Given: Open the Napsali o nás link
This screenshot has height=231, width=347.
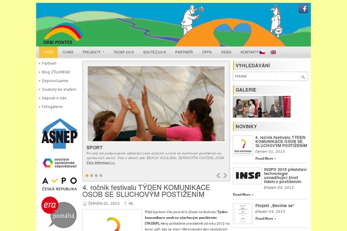Looking at the screenshot, I should (x=54, y=98).
